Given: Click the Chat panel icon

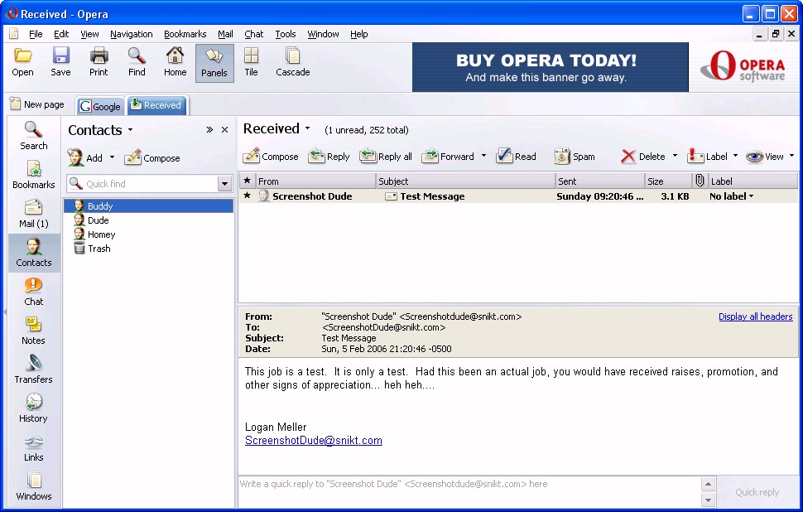Looking at the screenshot, I should (x=33, y=291).
